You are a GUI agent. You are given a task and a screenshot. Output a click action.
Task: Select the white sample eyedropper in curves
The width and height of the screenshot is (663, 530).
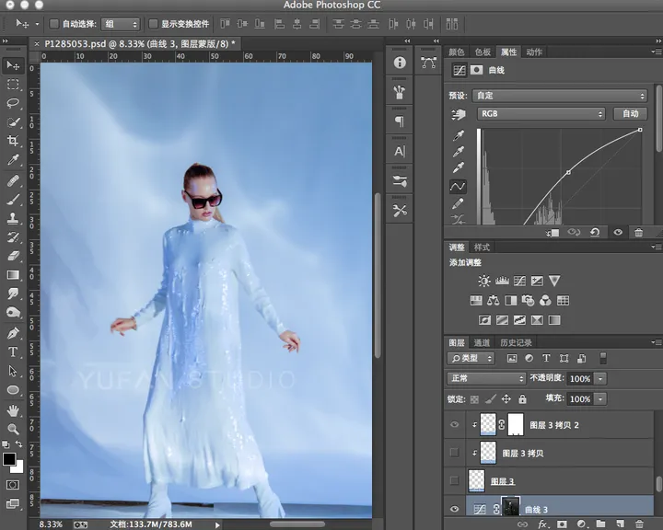click(x=459, y=167)
